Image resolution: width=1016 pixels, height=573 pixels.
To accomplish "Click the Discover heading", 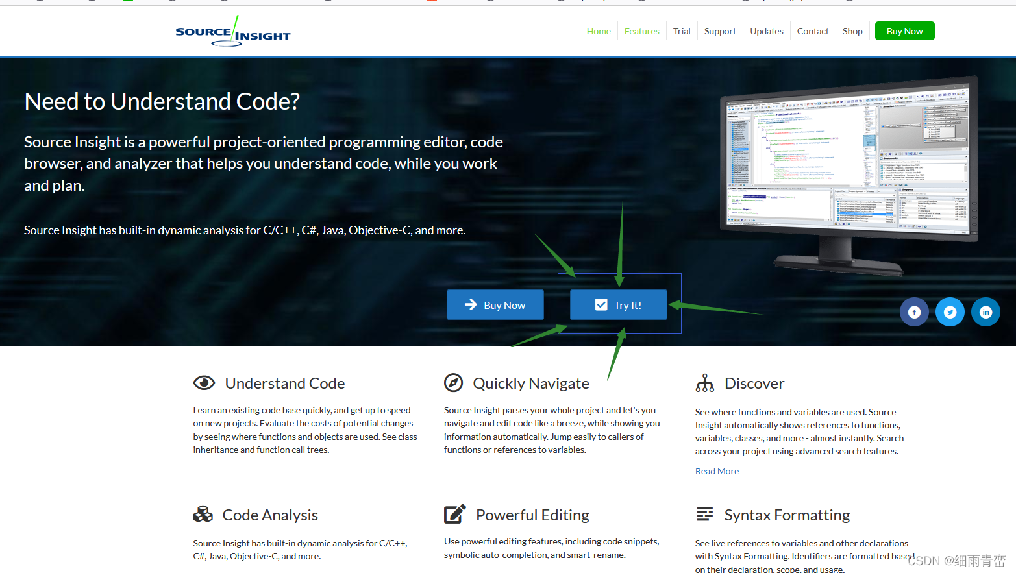I will pos(754,384).
